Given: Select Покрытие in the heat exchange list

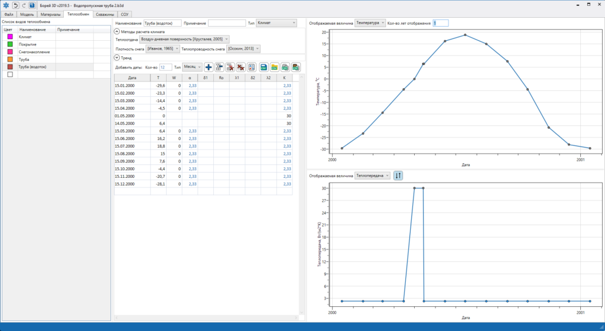Looking at the screenshot, I should (x=28, y=44).
